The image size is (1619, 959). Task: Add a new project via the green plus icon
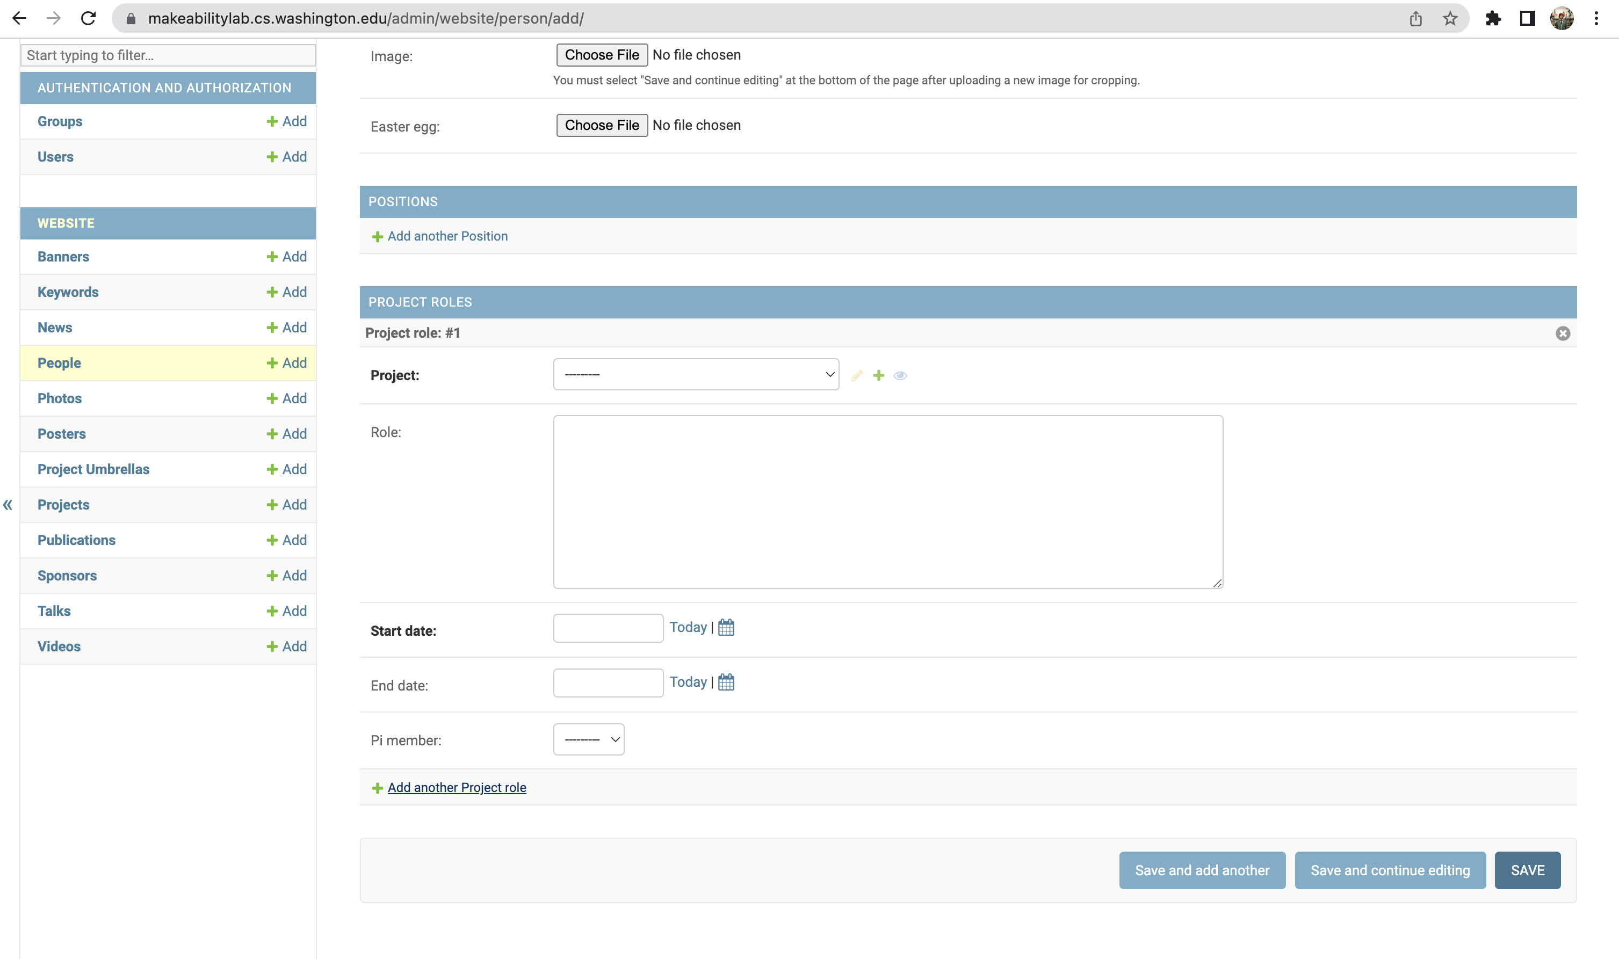click(878, 375)
